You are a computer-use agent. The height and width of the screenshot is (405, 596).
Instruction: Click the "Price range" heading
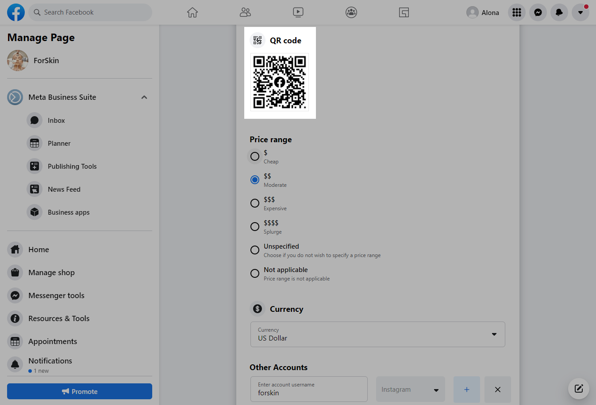click(271, 140)
